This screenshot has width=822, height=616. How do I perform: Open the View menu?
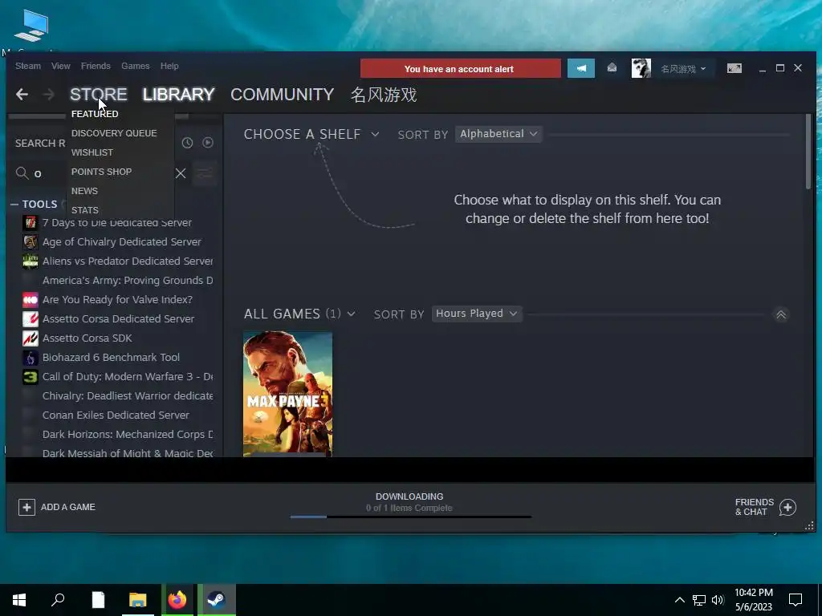[61, 66]
